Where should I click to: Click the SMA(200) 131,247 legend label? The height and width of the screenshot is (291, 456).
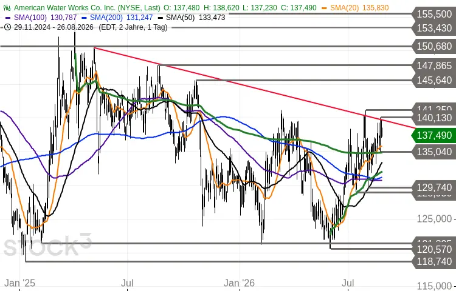click(x=121, y=18)
